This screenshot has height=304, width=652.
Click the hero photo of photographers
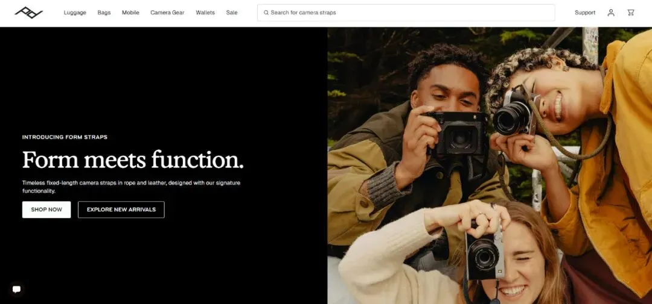pos(490,166)
